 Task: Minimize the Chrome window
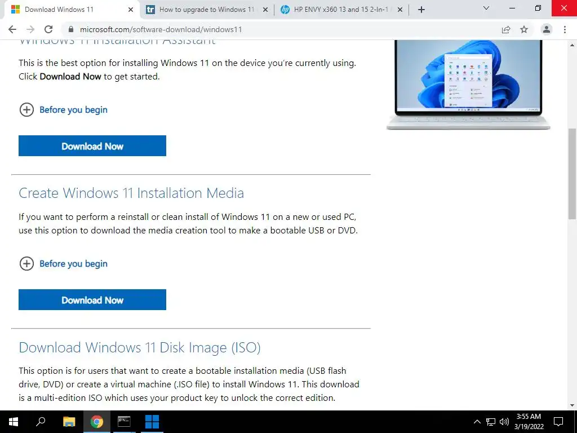(x=512, y=8)
